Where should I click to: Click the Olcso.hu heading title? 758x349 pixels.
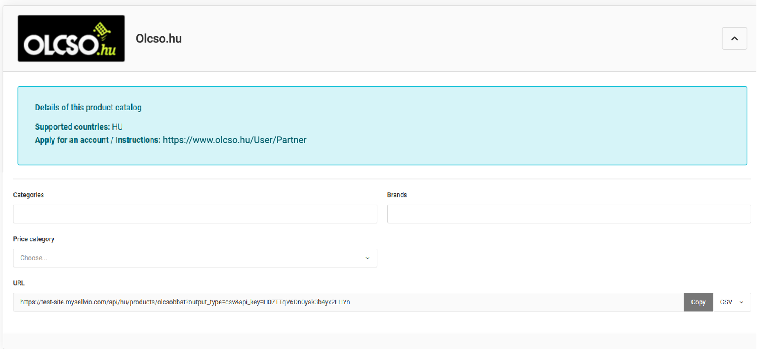[x=158, y=38]
